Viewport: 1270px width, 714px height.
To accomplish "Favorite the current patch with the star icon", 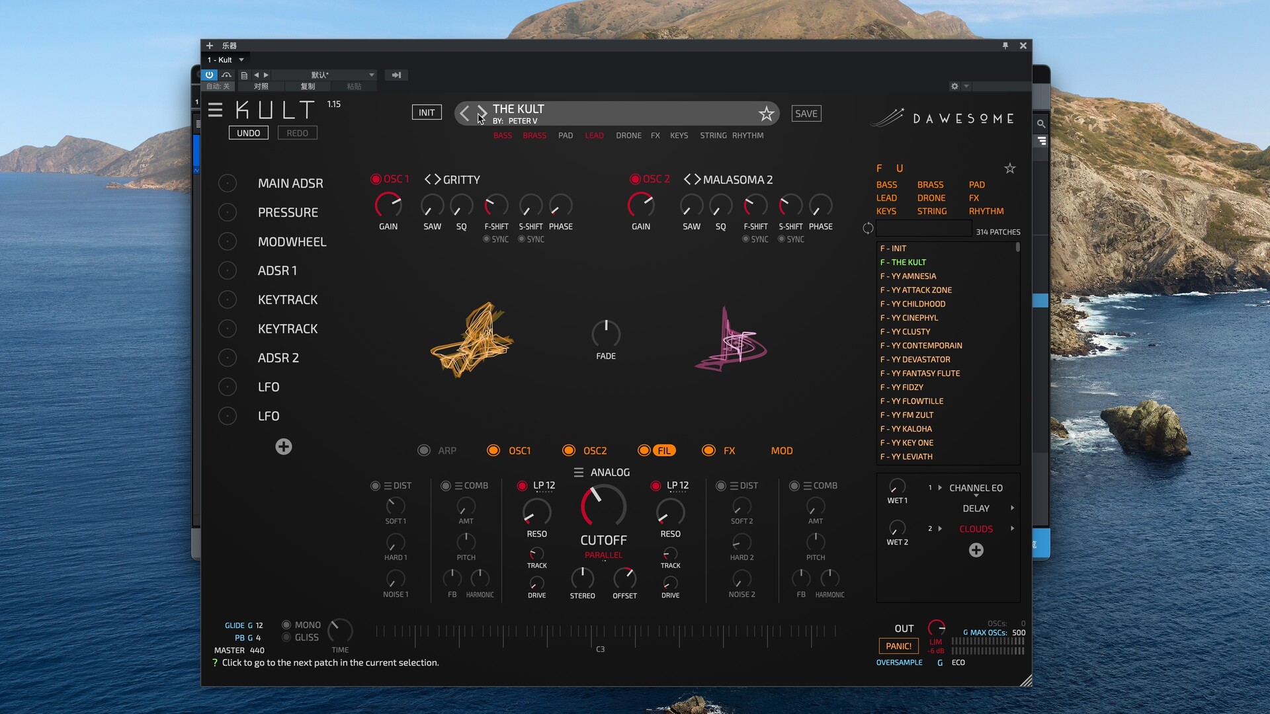I will pyautogui.click(x=766, y=114).
